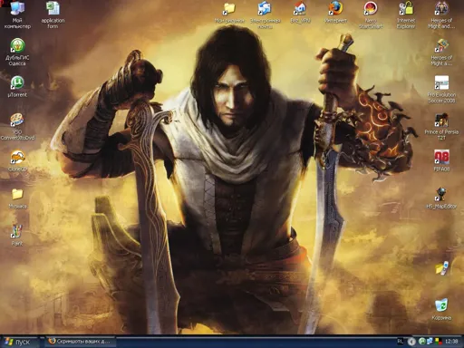Open the colorful Heroes of Might a… shortcut
The height and width of the screenshot is (348, 464).
coord(441,52)
